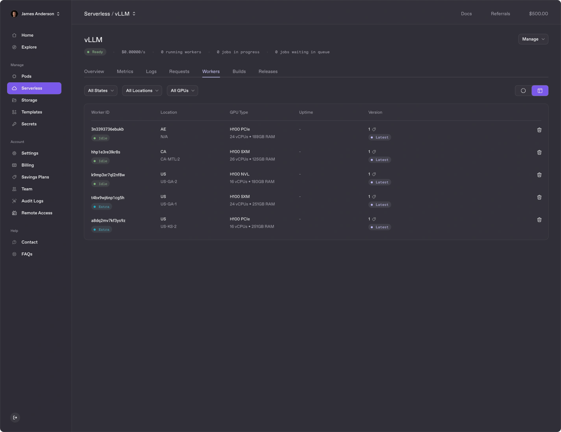
Task: Delete worker k9mp3xr7ql2nf8w with trash icon
Action: tap(539, 175)
